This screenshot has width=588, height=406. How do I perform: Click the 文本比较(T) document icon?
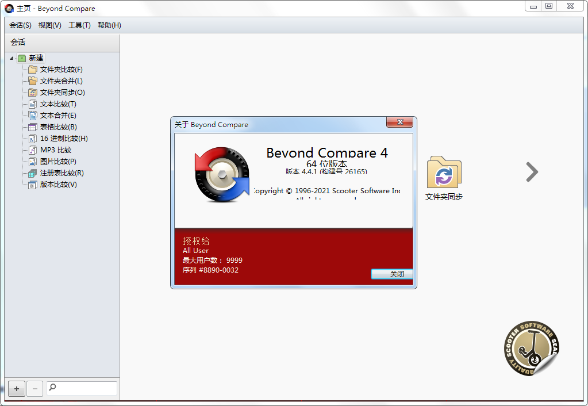tap(33, 104)
